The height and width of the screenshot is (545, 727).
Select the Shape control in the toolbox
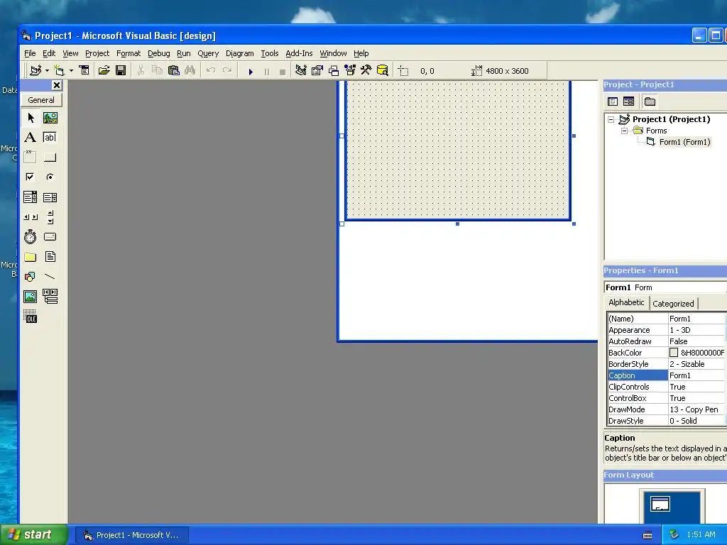click(x=31, y=277)
